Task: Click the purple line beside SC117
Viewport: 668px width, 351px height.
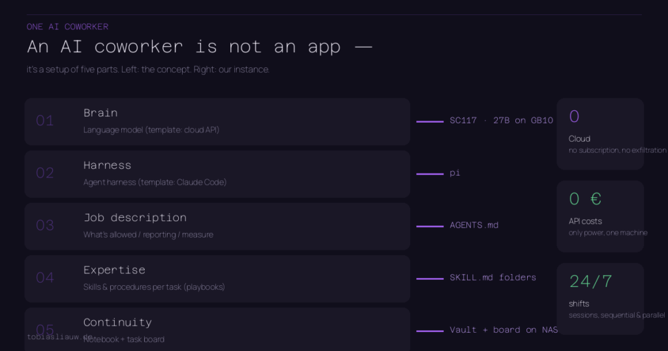Action: click(430, 121)
